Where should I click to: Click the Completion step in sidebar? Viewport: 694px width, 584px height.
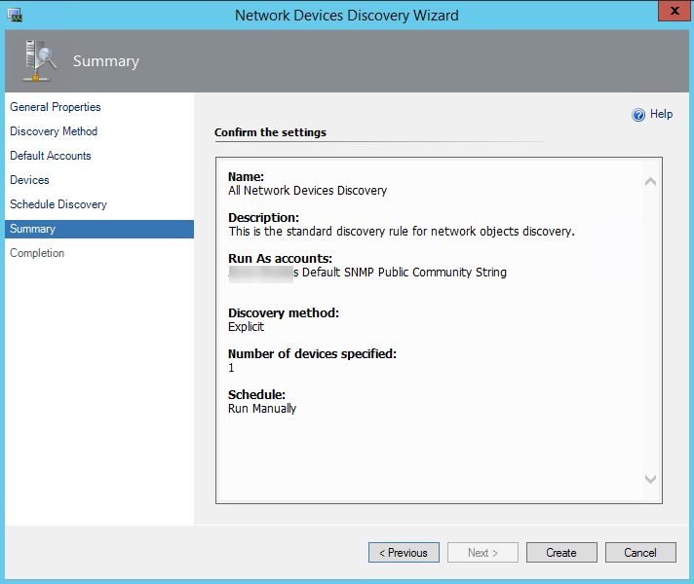point(37,253)
